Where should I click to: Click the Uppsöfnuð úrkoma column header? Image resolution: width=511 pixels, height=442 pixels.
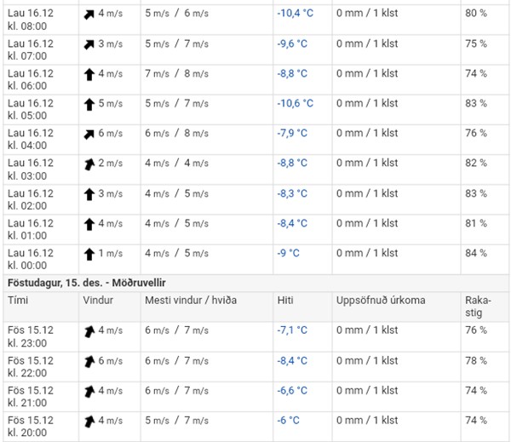[x=381, y=301]
